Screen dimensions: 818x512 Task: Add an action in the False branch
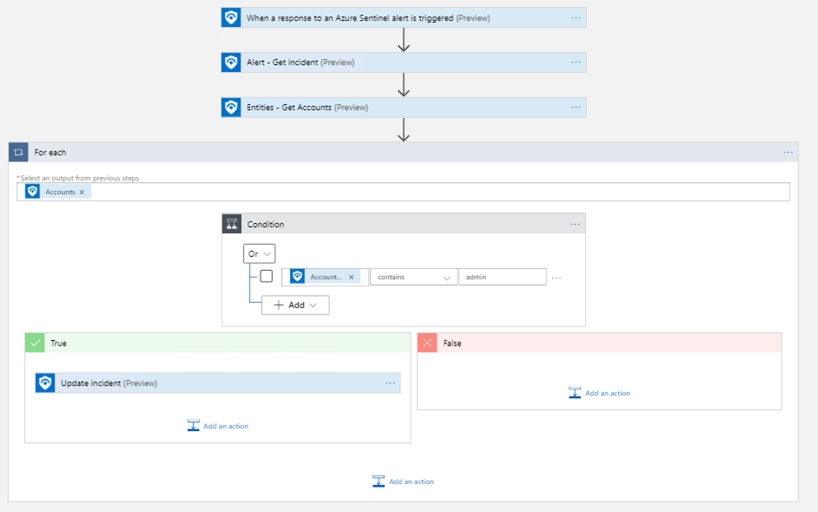[600, 393]
